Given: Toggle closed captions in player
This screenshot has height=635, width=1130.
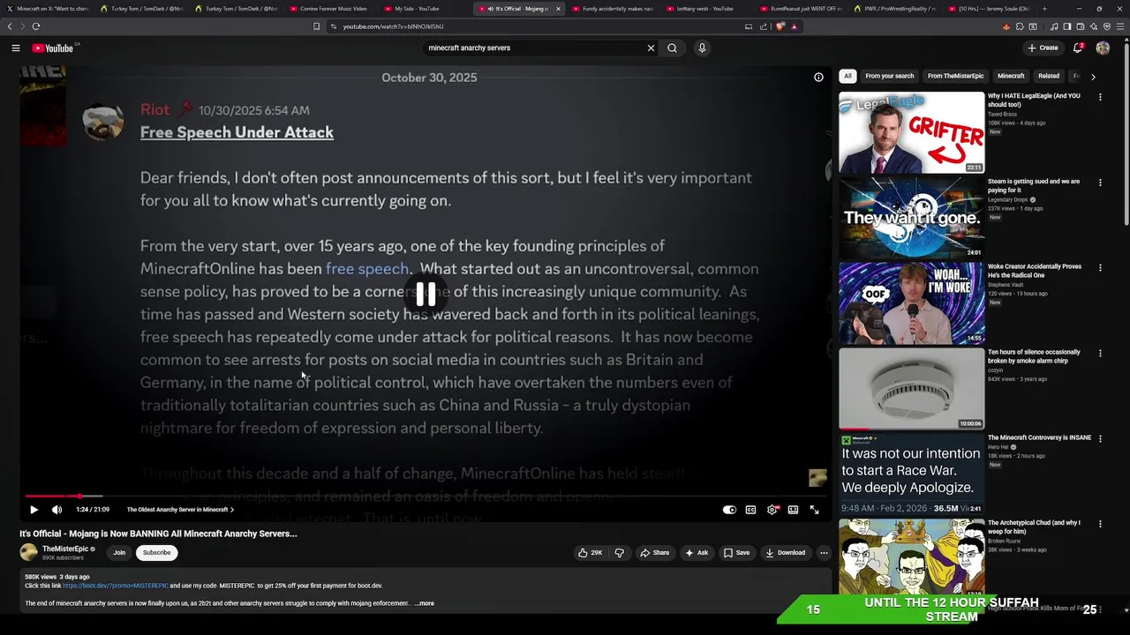Looking at the screenshot, I should tap(750, 510).
